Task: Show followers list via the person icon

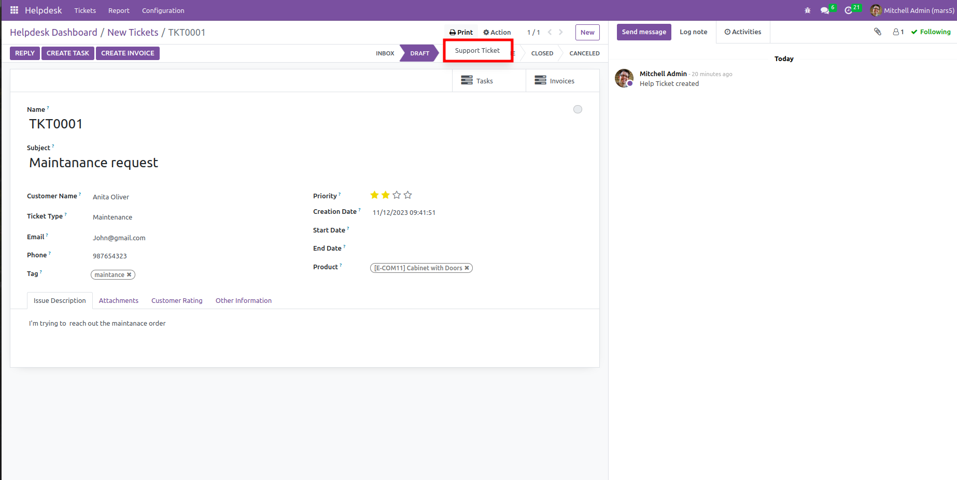Action: click(x=898, y=32)
